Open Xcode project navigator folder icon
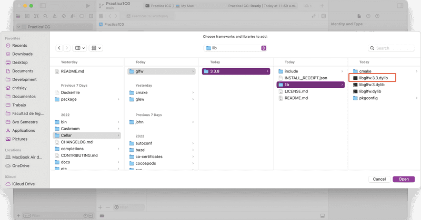 18,16
